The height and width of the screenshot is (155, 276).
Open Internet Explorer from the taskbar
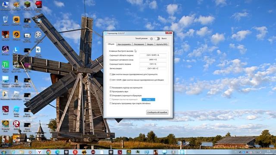(x=13, y=152)
